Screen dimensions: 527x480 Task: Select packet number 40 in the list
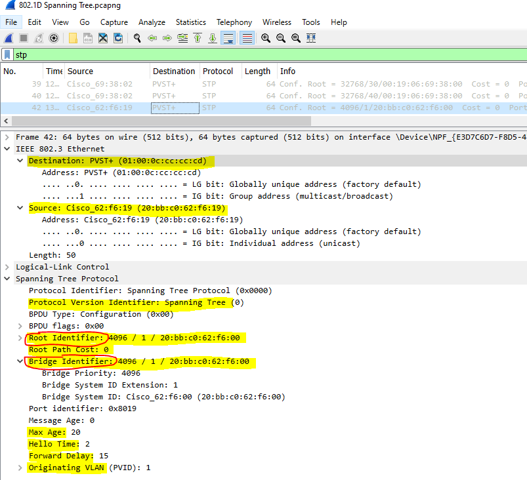pyautogui.click(x=264, y=96)
